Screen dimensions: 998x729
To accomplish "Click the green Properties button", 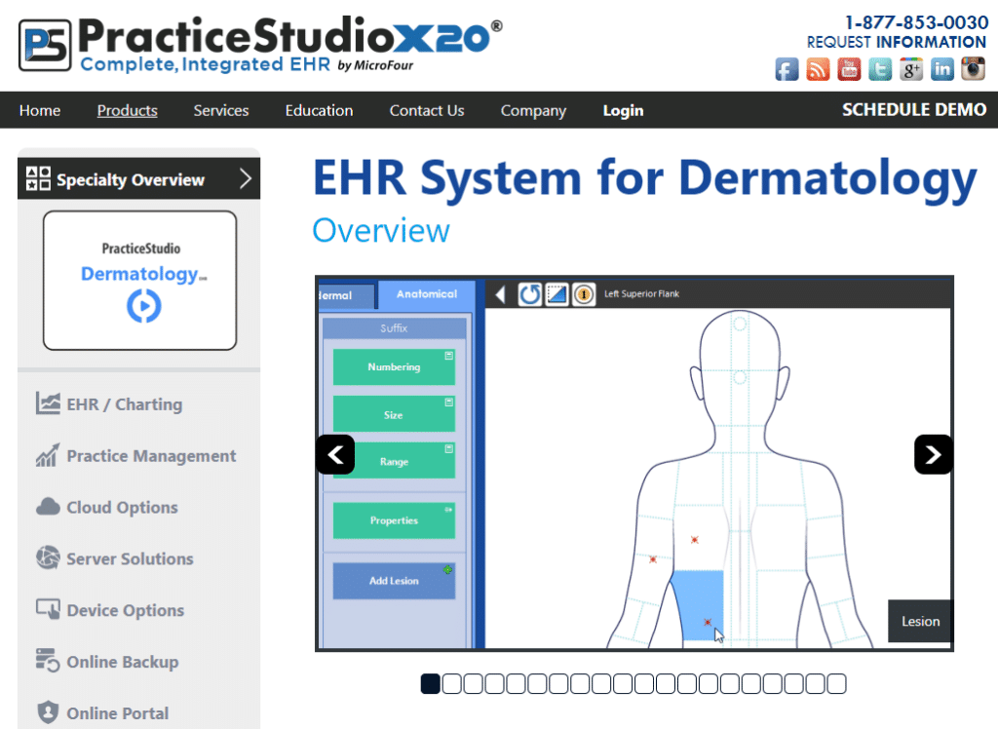I will (394, 520).
